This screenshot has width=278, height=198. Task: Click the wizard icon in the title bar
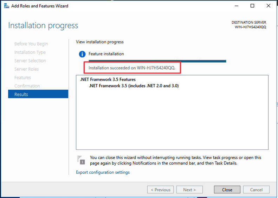6,6
